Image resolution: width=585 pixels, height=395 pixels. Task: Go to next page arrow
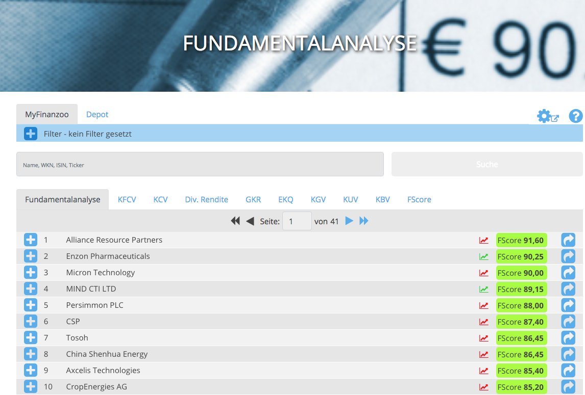pos(349,221)
